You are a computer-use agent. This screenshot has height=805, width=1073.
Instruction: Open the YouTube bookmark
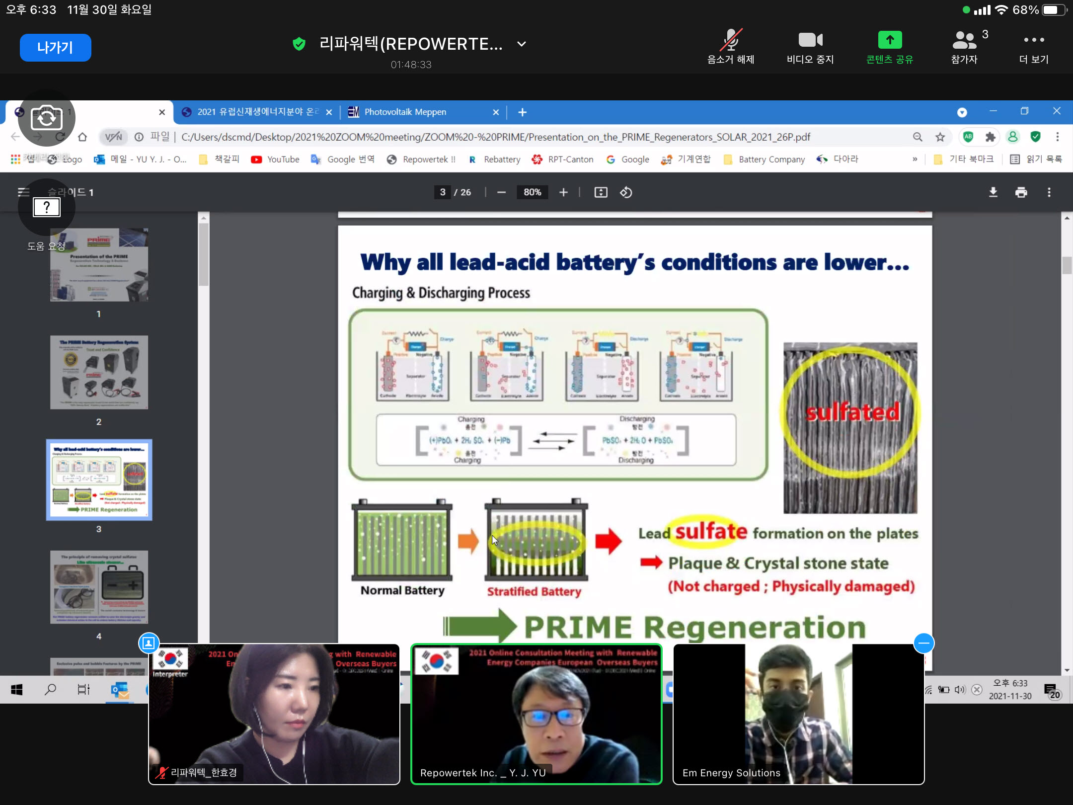275,159
